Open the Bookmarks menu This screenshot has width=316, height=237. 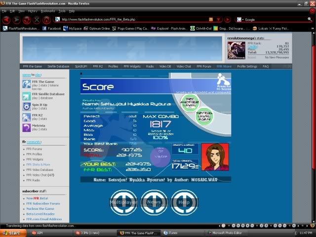[x=48, y=10]
